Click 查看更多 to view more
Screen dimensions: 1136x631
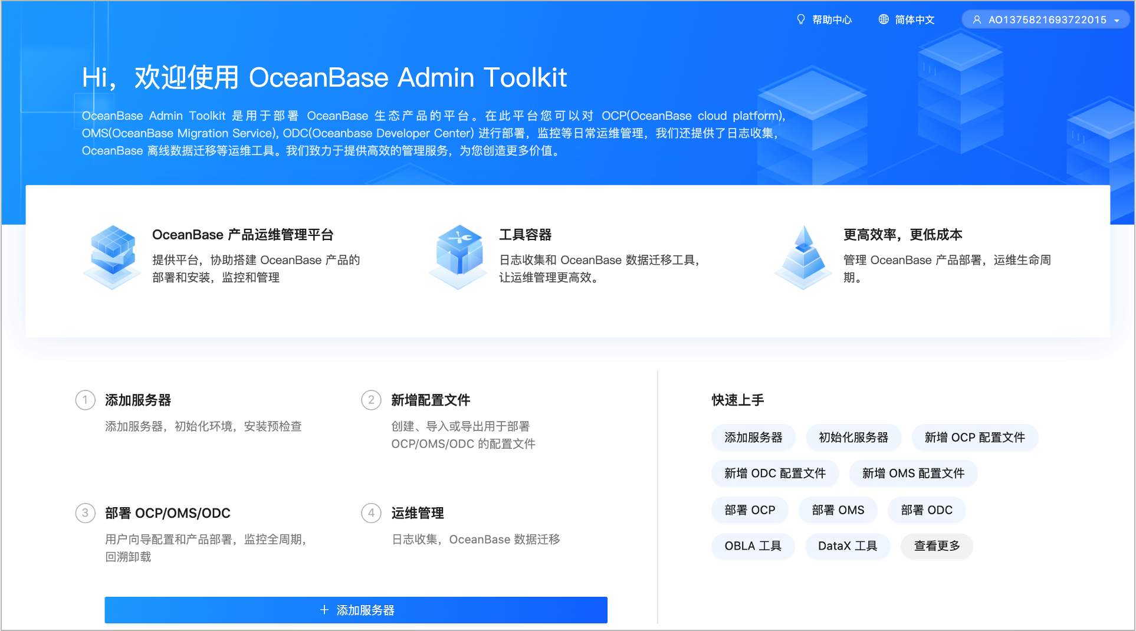point(937,546)
